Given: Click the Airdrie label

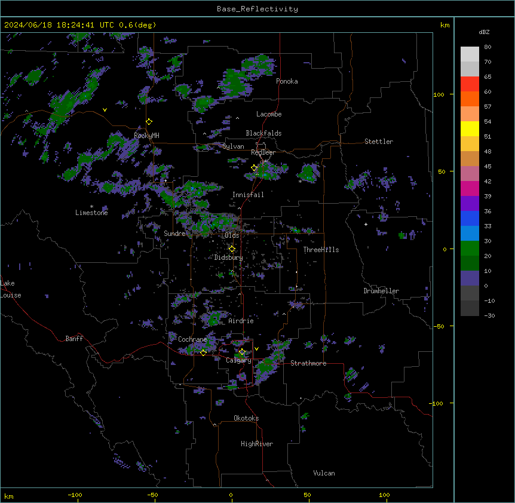Looking at the screenshot, I should click(241, 321).
